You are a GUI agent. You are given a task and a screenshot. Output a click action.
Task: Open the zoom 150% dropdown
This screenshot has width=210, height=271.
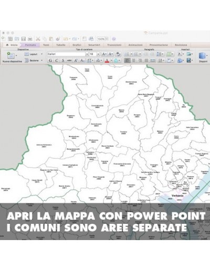pyautogui.click(x=107, y=39)
